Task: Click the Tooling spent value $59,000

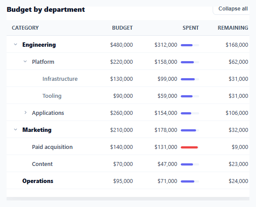Action: [167, 96]
